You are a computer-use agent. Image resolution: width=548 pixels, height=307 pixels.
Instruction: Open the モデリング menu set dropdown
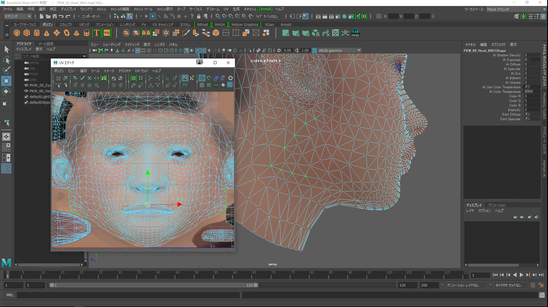pyautogui.click(x=17, y=16)
